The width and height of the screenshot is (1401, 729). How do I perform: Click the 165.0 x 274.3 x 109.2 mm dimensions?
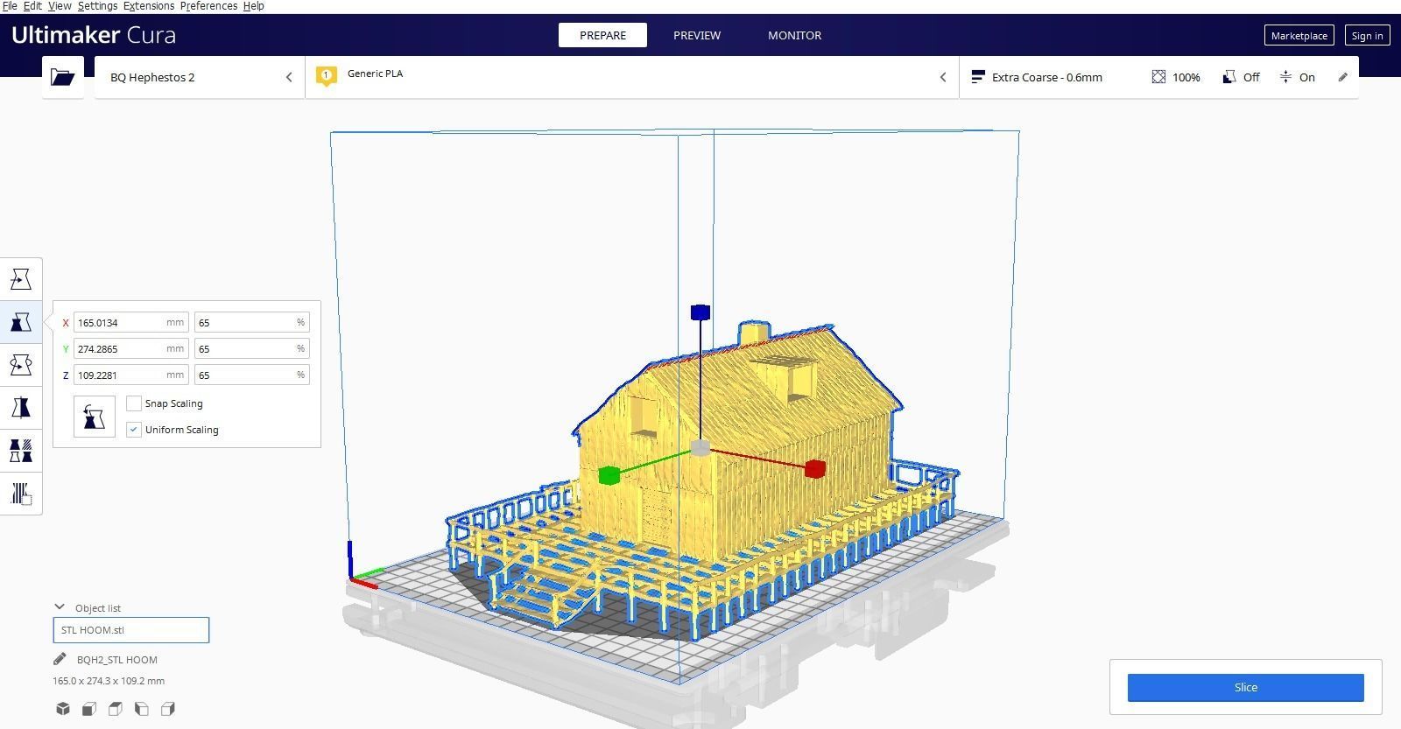click(109, 681)
